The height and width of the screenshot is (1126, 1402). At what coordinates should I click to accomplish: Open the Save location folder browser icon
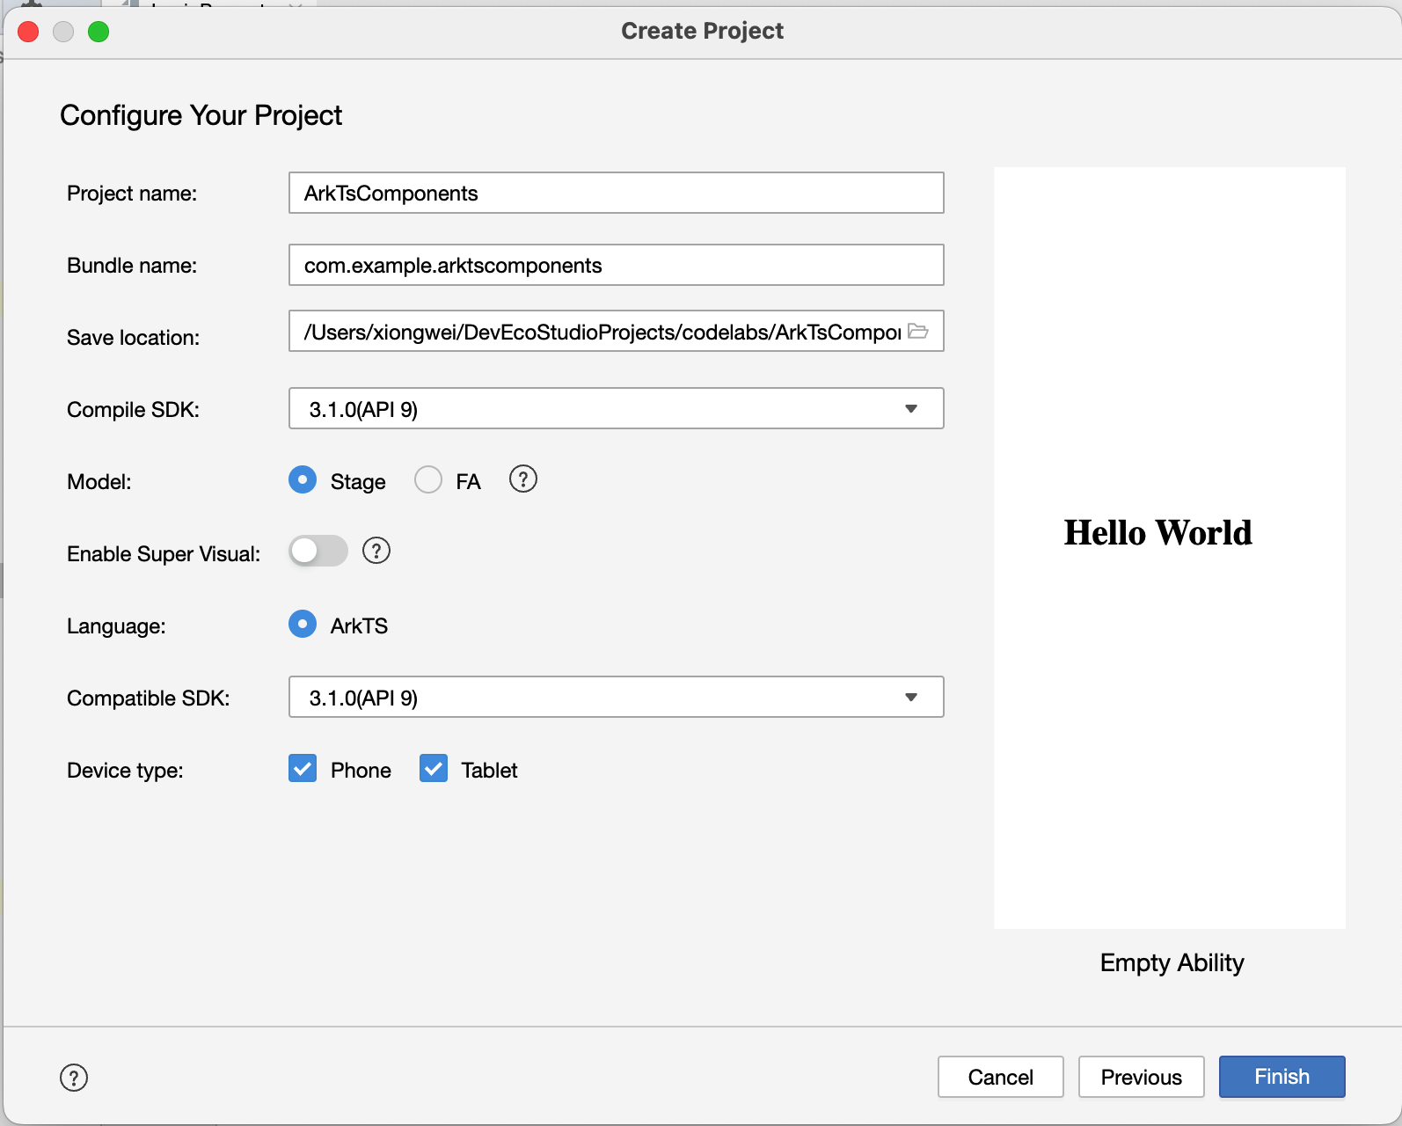click(918, 332)
